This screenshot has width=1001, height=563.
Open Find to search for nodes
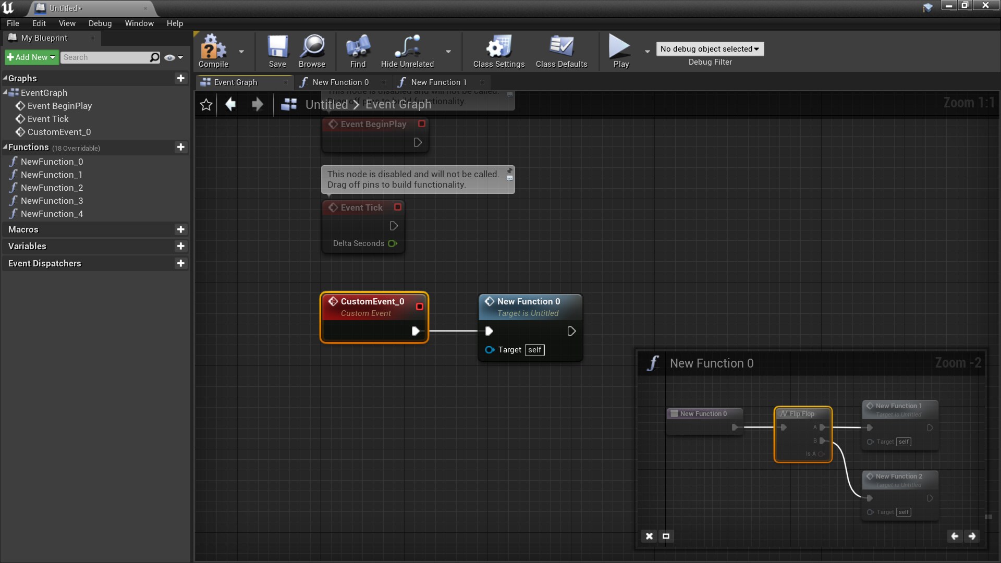pyautogui.click(x=357, y=51)
